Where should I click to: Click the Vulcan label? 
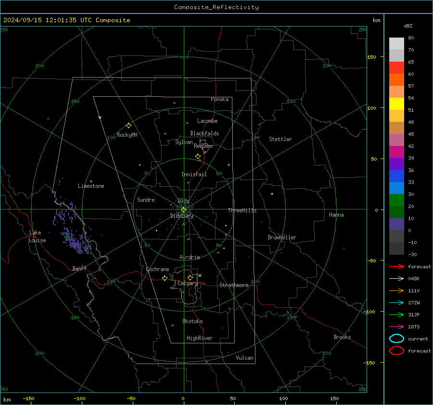pos(244,358)
